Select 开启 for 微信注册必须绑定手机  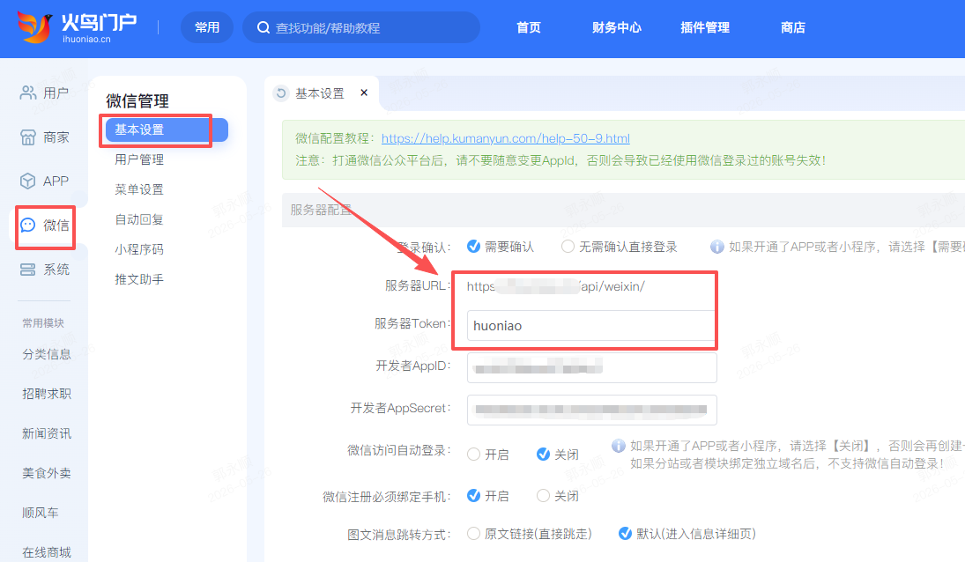pos(474,496)
